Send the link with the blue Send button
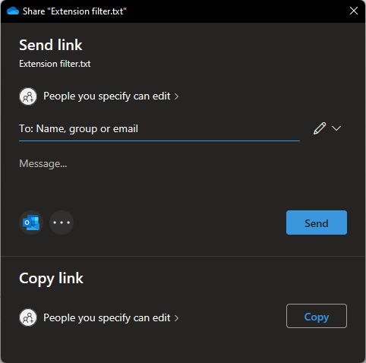This screenshot has width=366, height=363. 317,223
